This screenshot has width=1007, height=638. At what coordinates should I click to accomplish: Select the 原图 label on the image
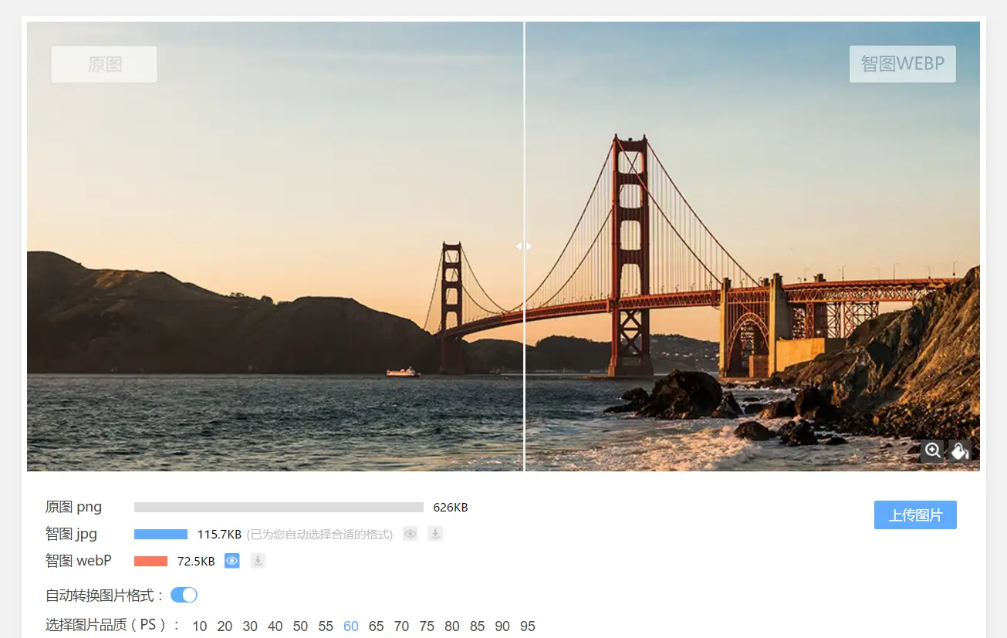coord(104,64)
